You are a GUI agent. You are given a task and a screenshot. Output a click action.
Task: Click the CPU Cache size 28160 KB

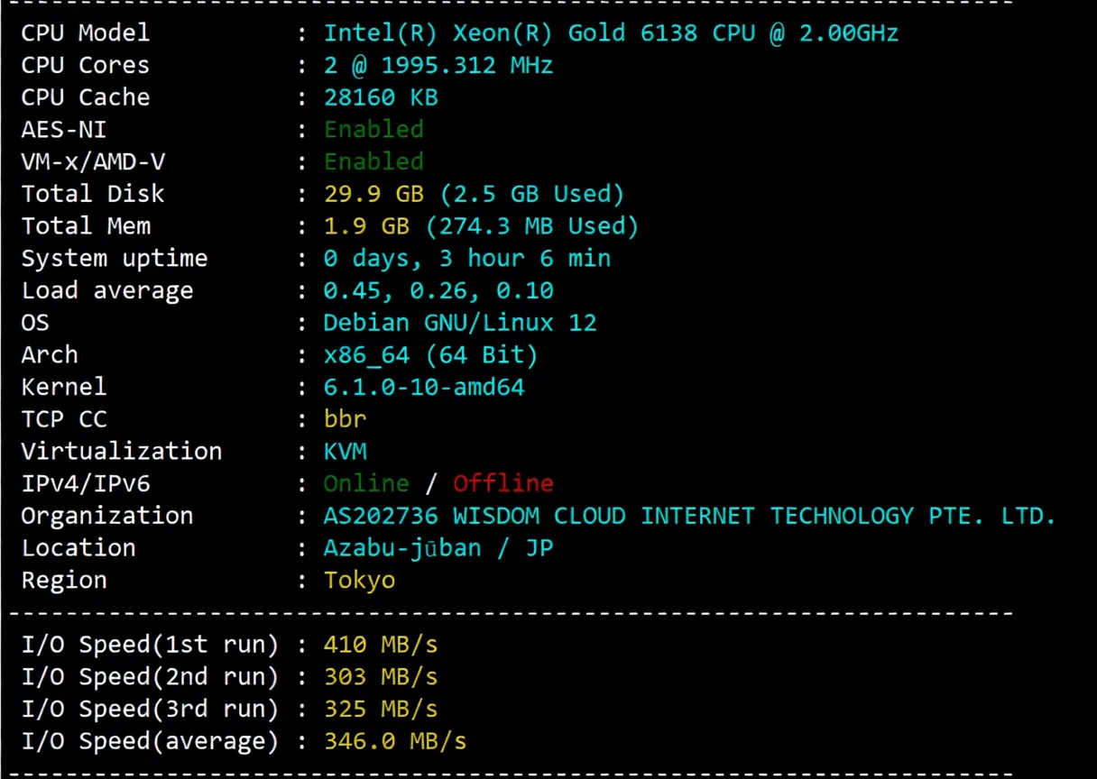[381, 96]
